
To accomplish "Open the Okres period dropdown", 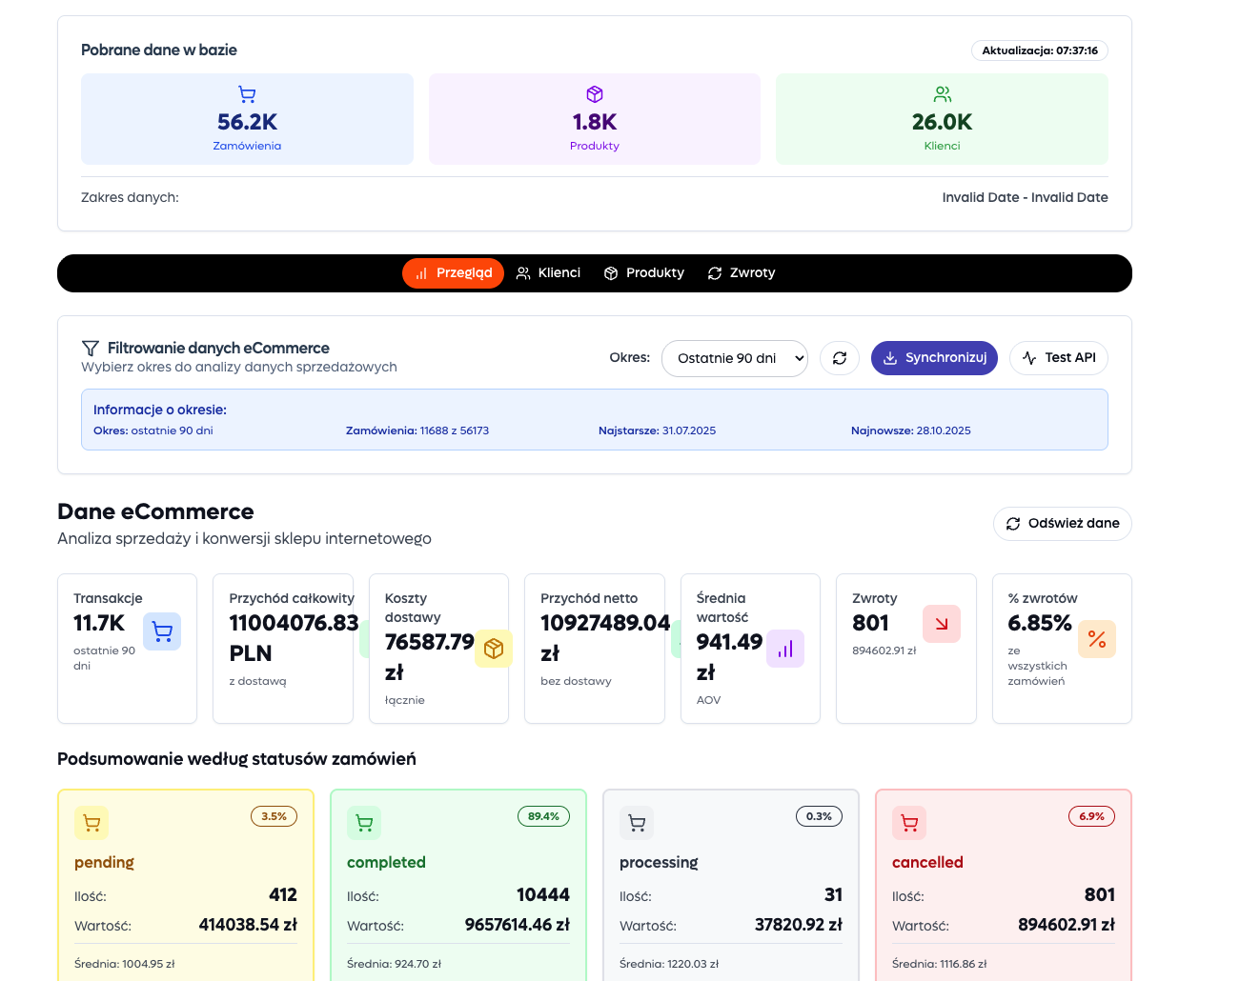I will click(735, 358).
